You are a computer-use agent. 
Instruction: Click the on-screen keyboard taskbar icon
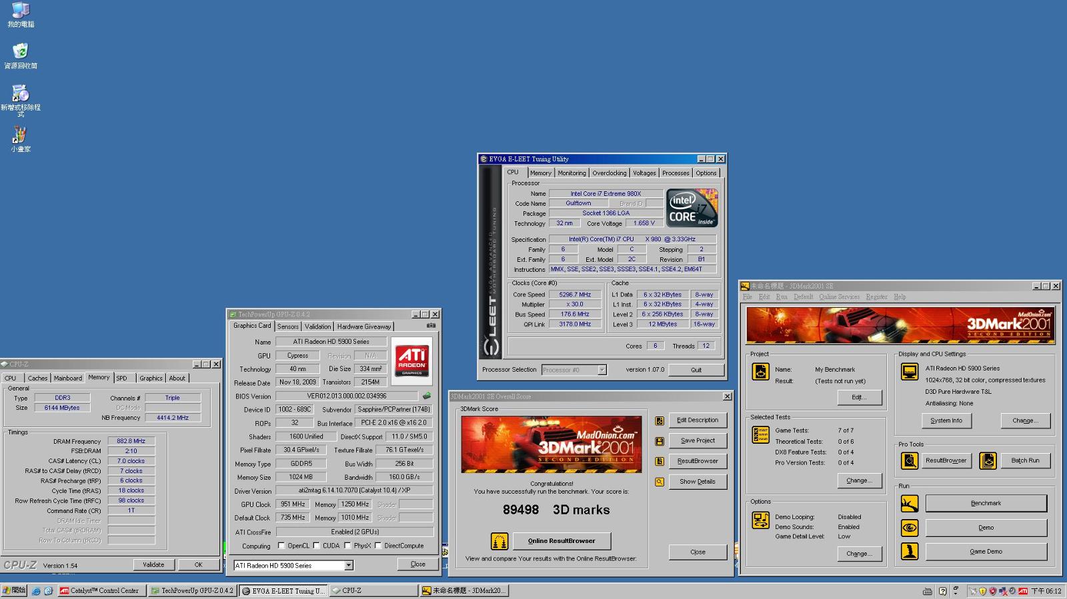click(x=927, y=591)
